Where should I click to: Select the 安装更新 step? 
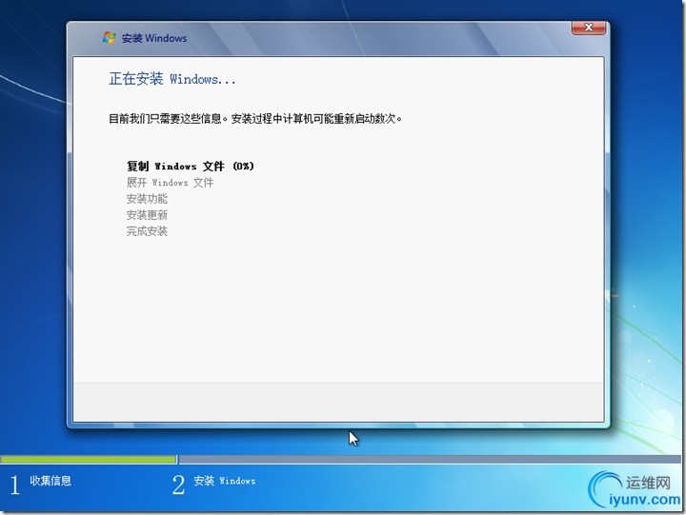click(x=147, y=215)
